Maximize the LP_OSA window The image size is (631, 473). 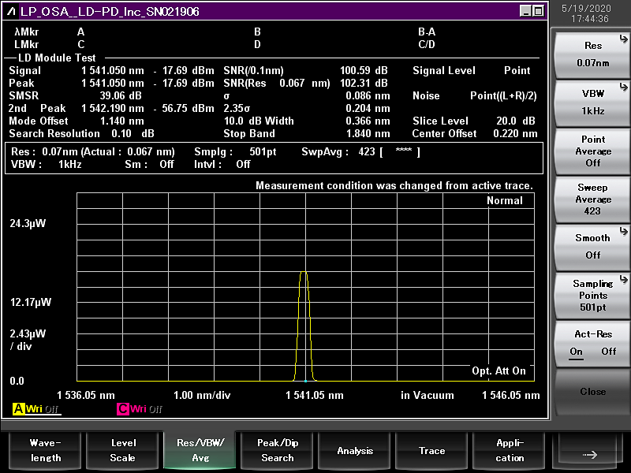pos(538,11)
